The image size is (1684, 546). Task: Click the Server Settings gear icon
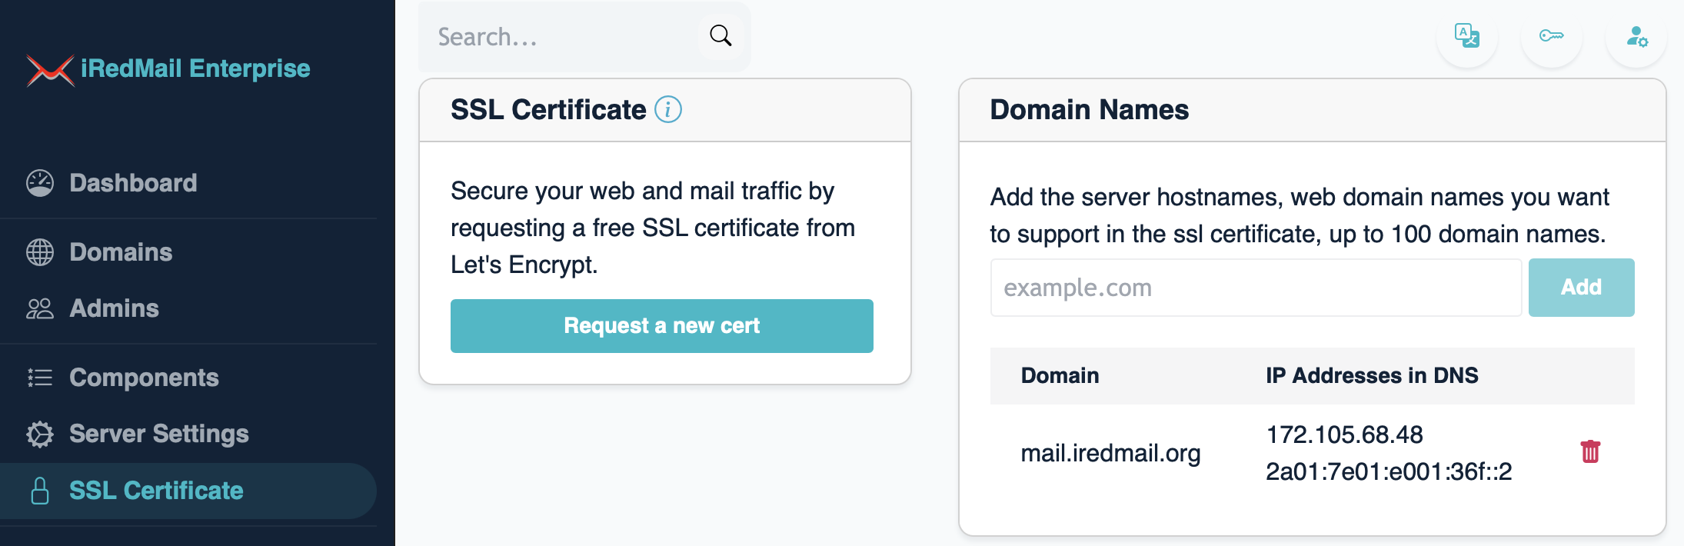[40, 434]
